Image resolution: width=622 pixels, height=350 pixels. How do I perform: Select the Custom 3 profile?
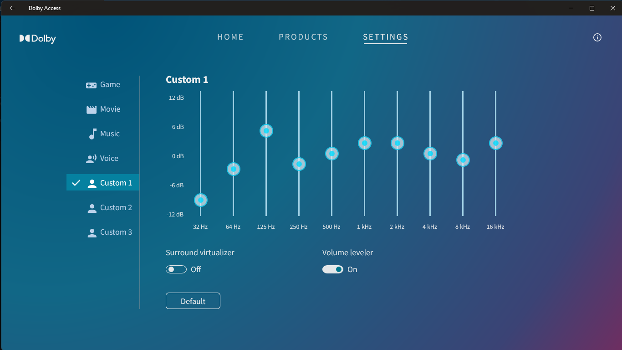click(103, 232)
